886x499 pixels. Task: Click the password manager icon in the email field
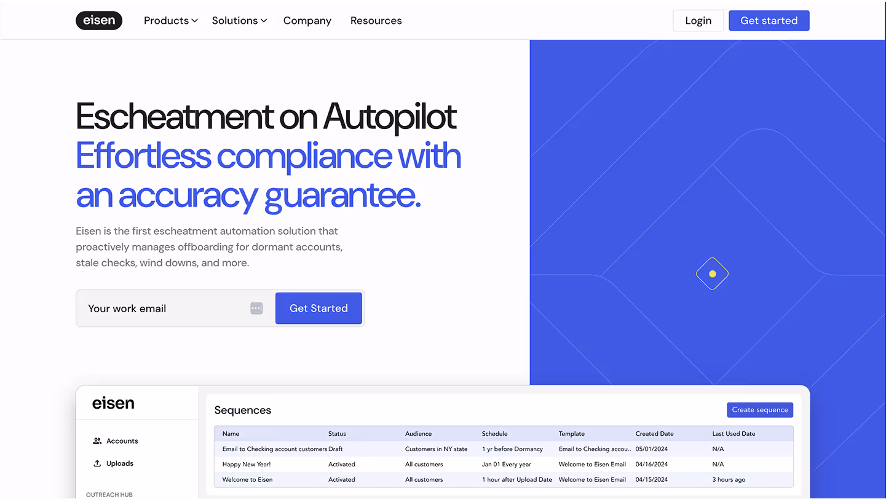click(256, 308)
